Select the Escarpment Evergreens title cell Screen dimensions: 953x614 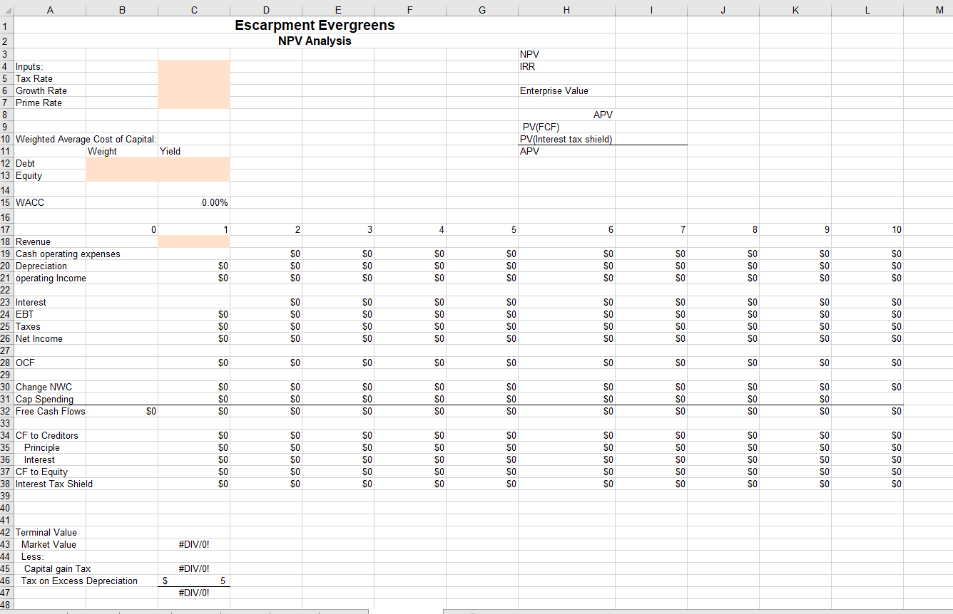315,25
